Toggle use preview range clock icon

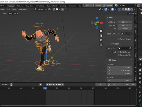(x=109, y=85)
